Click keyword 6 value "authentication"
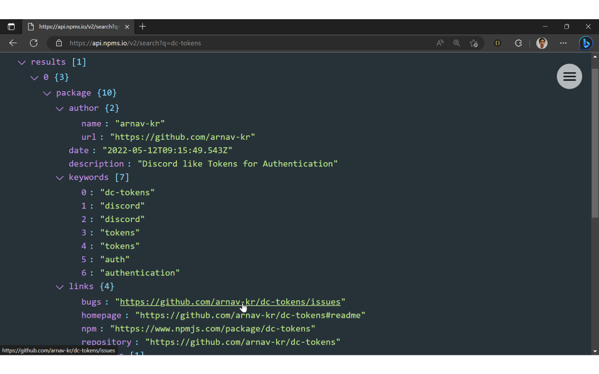Image resolution: width=599 pixels, height=374 pixels. (140, 273)
